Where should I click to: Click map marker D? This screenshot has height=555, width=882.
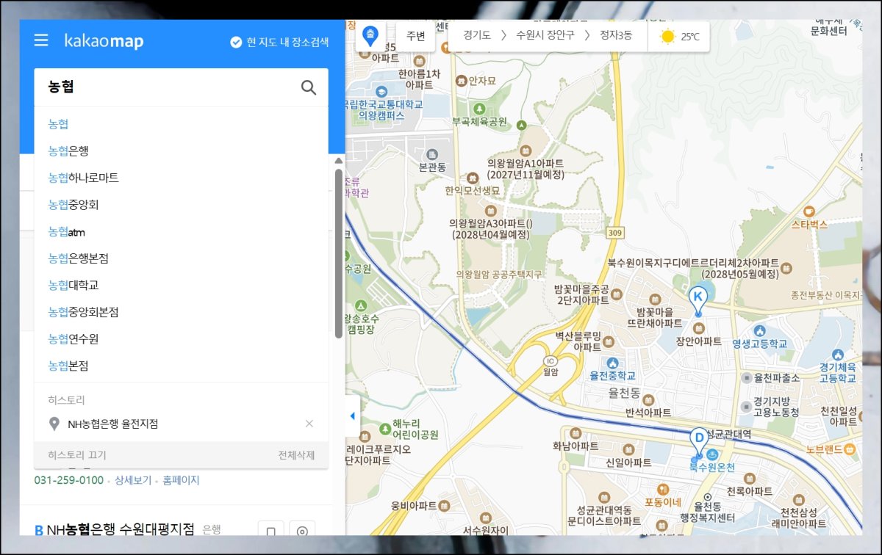(699, 441)
